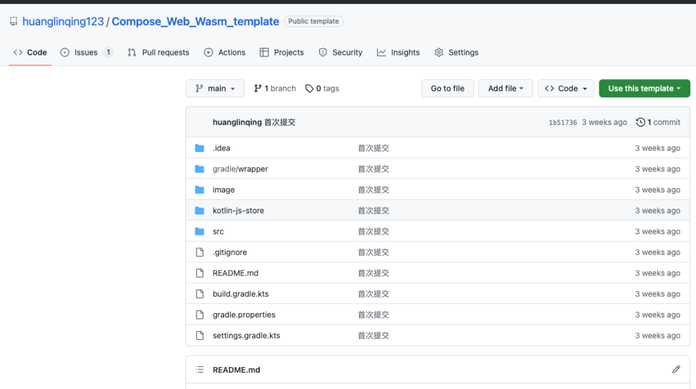Open the main branch dropdown
The height and width of the screenshot is (389, 696).
215,88
